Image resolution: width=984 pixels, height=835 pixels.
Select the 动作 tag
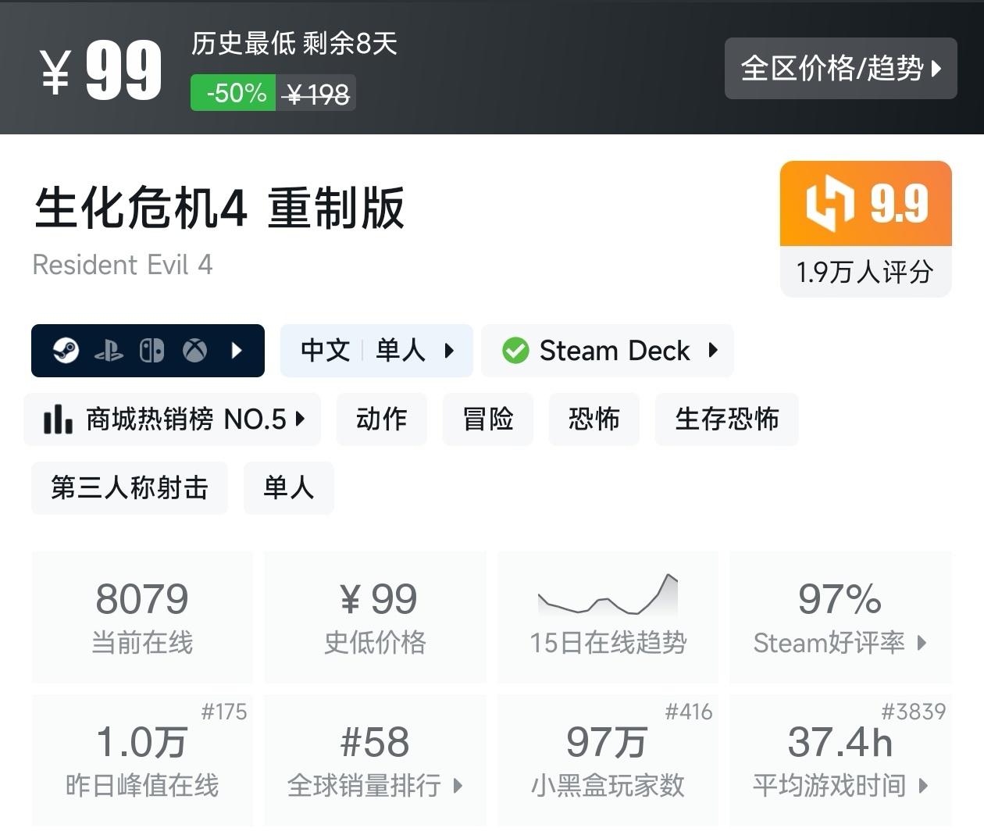pos(382,419)
